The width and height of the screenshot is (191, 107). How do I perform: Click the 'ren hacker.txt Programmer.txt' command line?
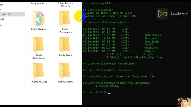pos(119,76)
